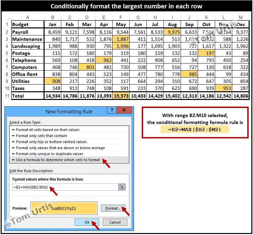This screenshot has width=253, height=235.
Task: Click the highlighted 197 Postage cell
Action: pos(206,53)
